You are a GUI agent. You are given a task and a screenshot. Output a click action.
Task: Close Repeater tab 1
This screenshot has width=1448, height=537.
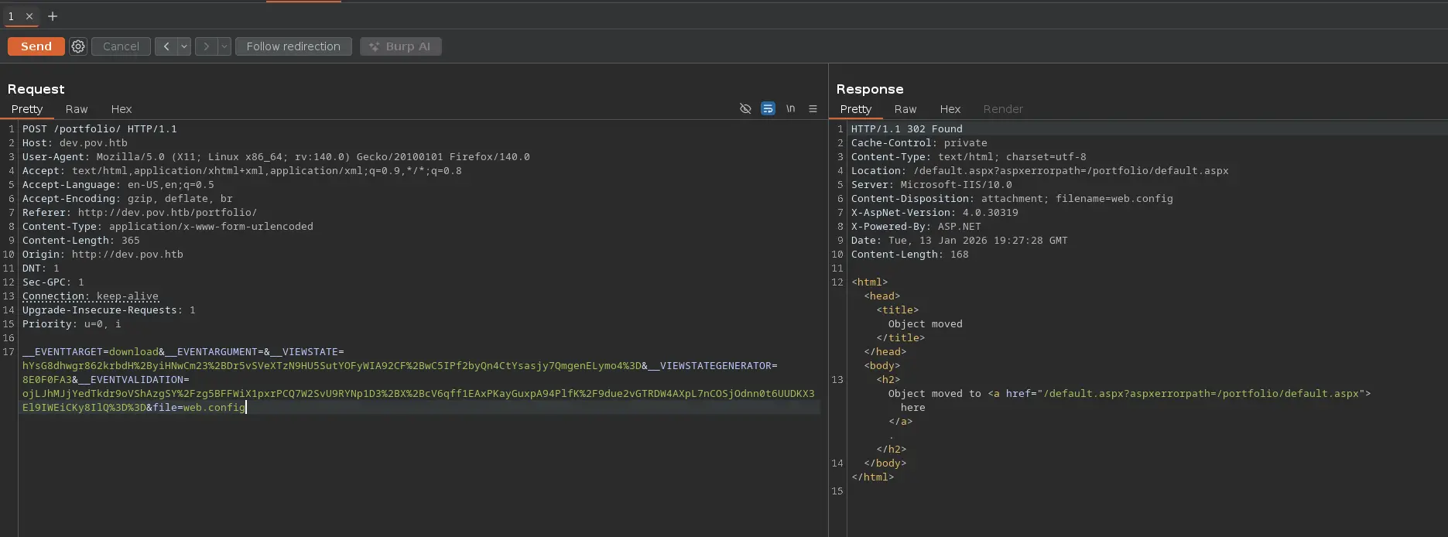(29, 16)
